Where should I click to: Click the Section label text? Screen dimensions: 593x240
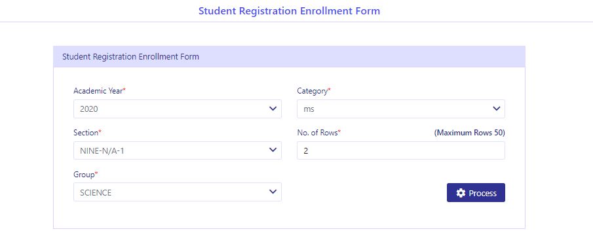(86, 133)
